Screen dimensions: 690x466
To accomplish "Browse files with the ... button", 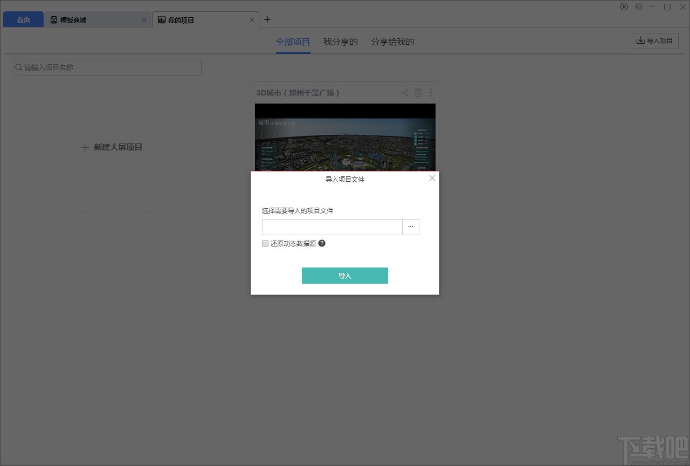I will [x=411, y=227].
